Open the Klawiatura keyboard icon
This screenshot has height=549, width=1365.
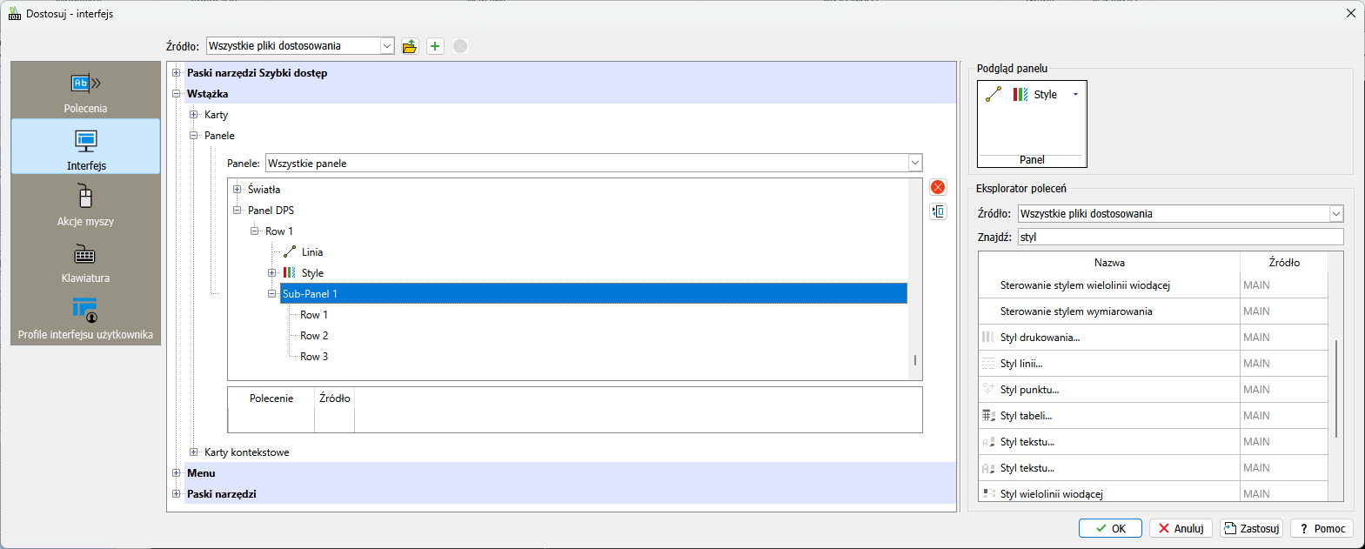tap(85, 255)
